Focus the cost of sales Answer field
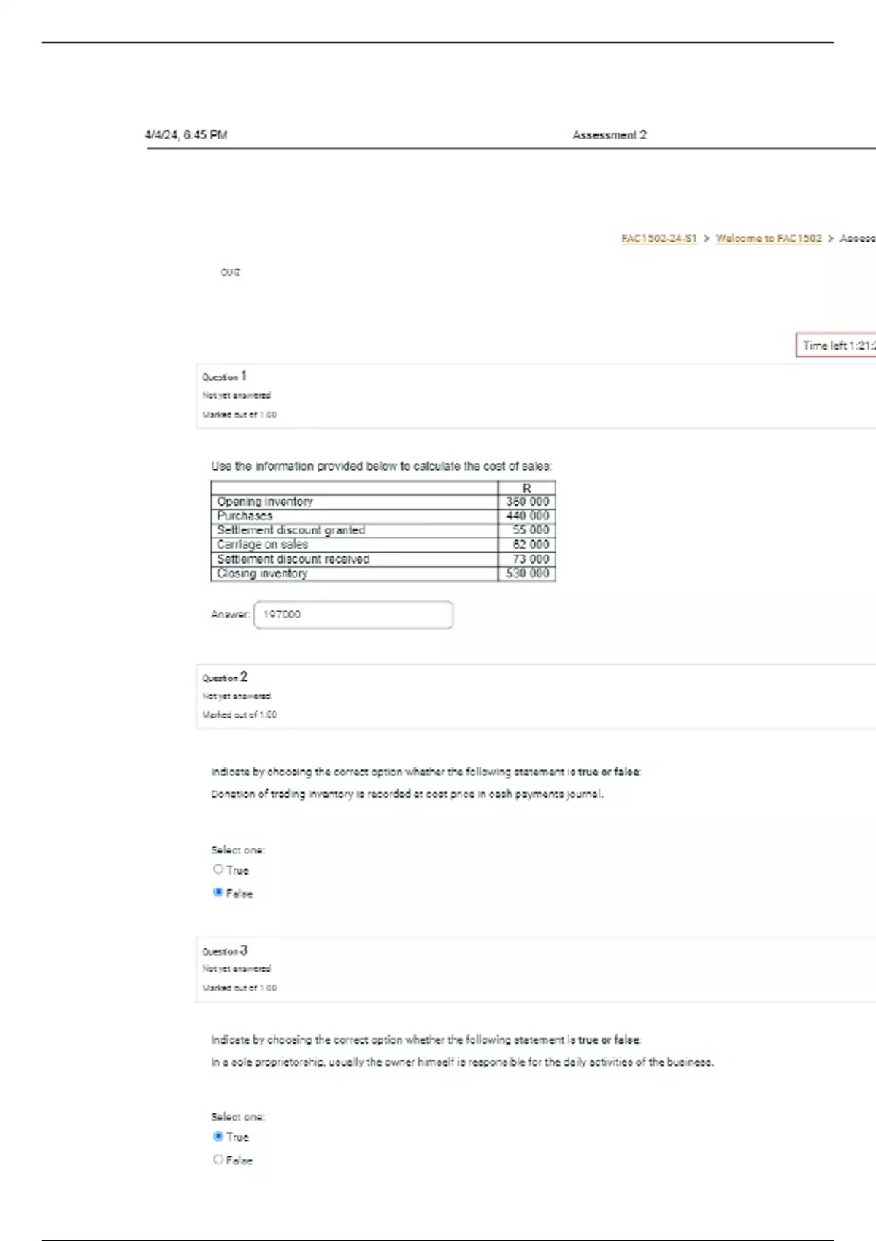This screenshot has height=1241, width=876. pyautogui.click(x=353, y=615)
